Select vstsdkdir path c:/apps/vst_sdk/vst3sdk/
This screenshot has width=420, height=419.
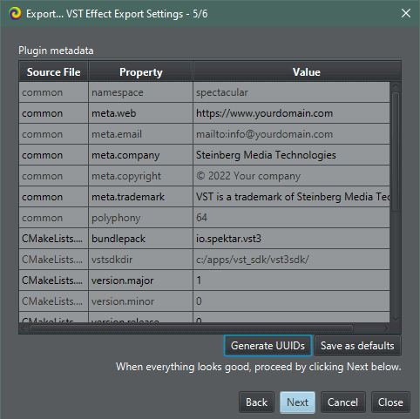point(291,260)
